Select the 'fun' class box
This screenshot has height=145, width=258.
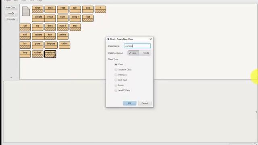pyautogui.click(x=50, y=36)
